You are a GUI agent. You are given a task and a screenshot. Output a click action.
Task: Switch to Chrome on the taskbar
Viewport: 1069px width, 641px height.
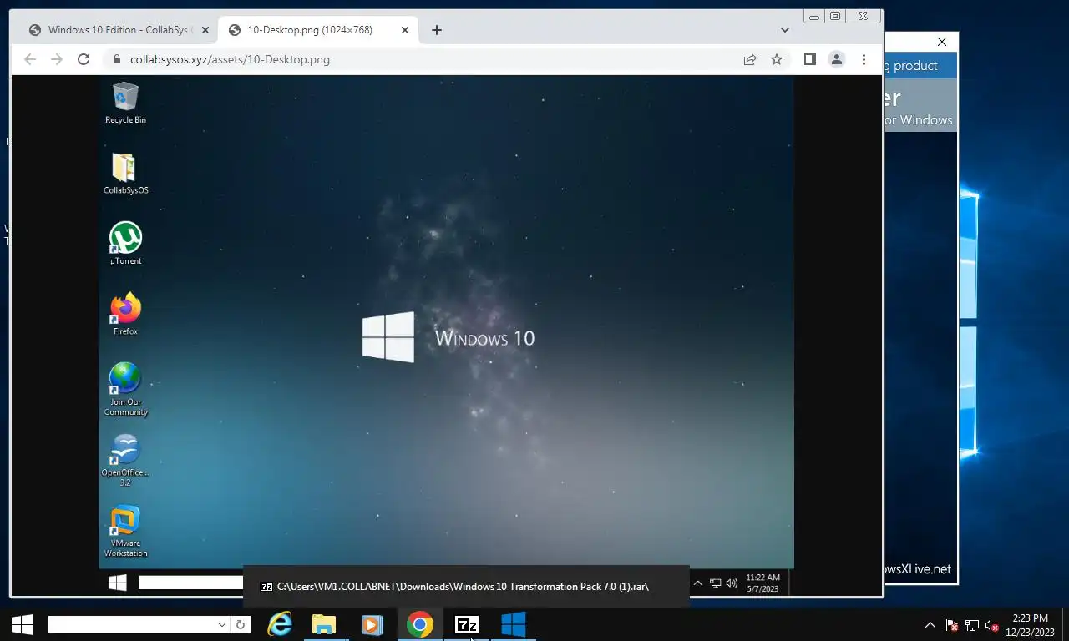pyautogui.click(x=419, y=624)
